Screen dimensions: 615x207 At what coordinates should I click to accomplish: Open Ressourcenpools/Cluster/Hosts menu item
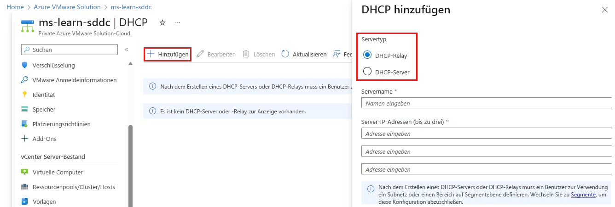click(68, 187)
